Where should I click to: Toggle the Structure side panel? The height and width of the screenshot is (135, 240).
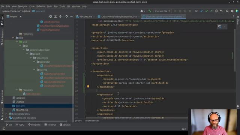(2, 114)
